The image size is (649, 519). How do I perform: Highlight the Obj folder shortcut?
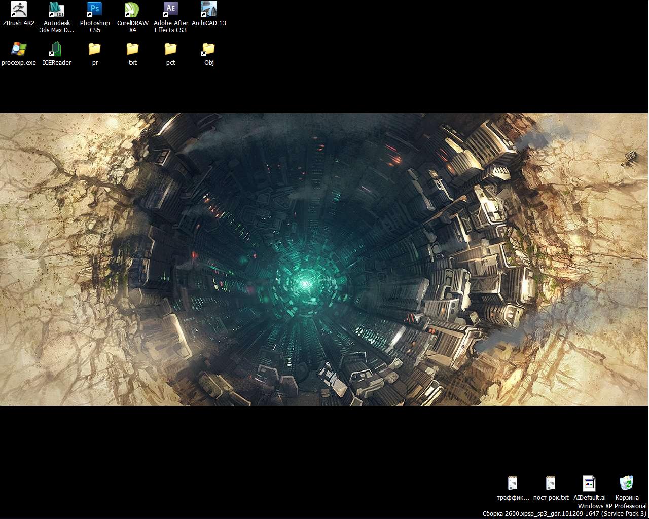pyautogui.click(x=209, y=49)
